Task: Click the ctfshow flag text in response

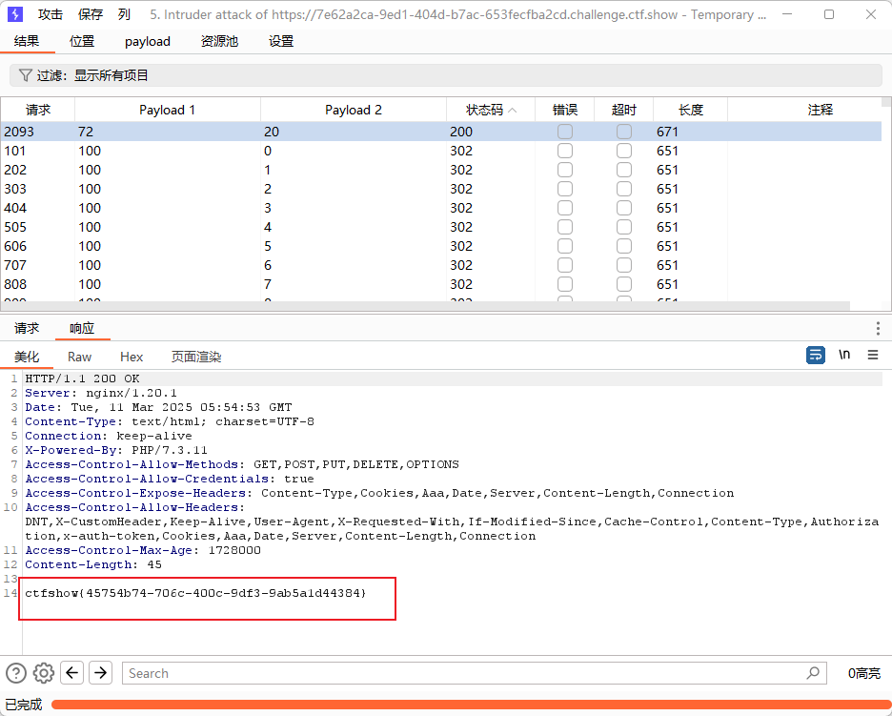Action: tap(195, 593)
